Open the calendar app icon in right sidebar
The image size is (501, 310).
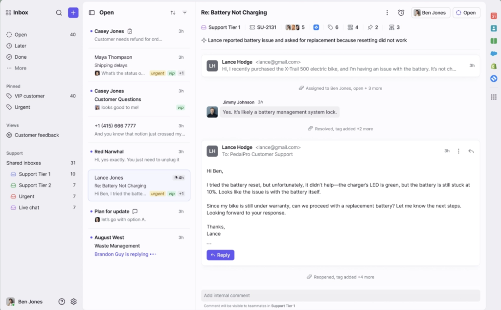pyautogui.click(x=494, y=16)
